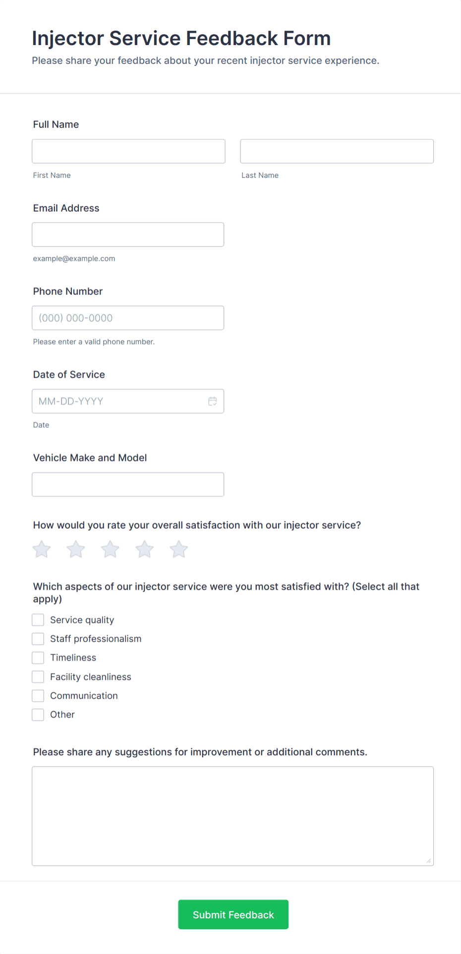The image size is (461, 954).
Task: Check the Service quality checkbox
Action: click(38, 619)
